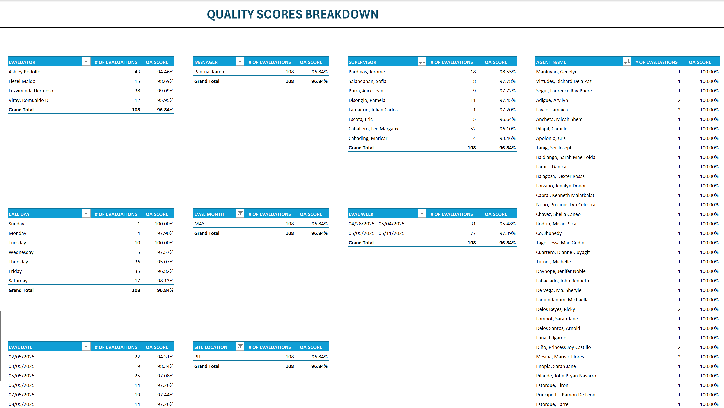Select the EVALUATOR Grand Total cell
The image size is (724, 408).
[21, 110]
